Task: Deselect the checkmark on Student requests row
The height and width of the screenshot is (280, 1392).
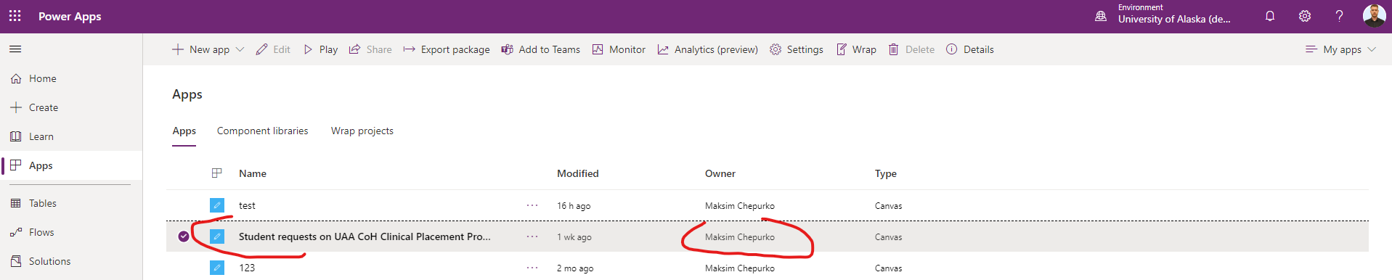Action: tap(184, 236)
